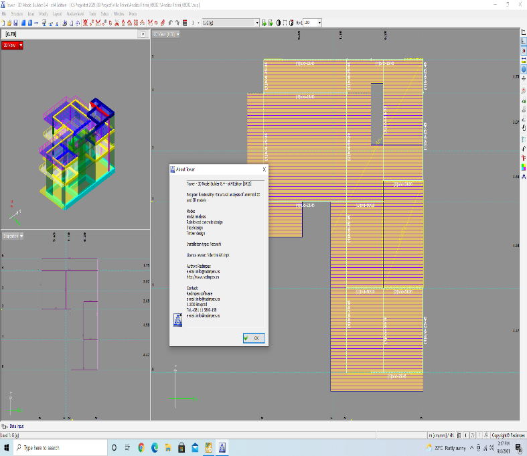Screen dimensions: 527x456
Task: Open Chrome from the Windows taskbar
Action: (141, 447)
